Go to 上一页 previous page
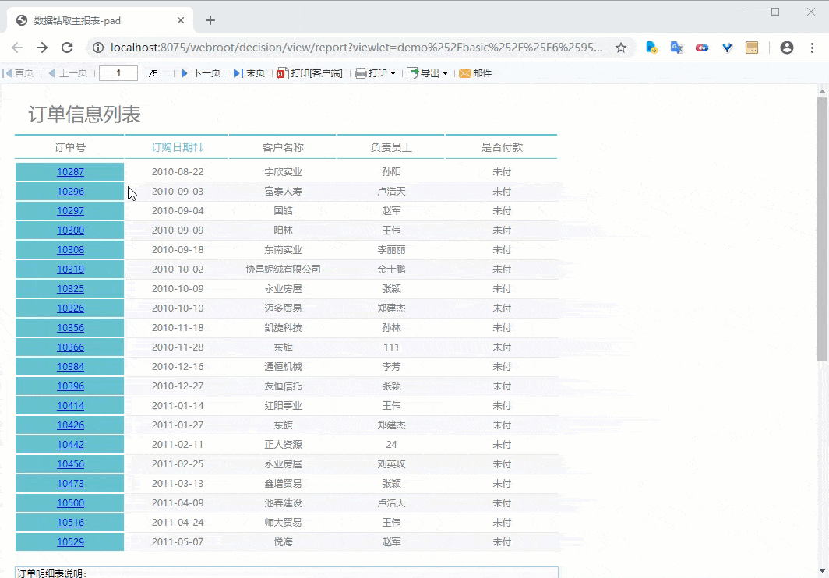Screen dimensions: 829x578 click(68, 73)
